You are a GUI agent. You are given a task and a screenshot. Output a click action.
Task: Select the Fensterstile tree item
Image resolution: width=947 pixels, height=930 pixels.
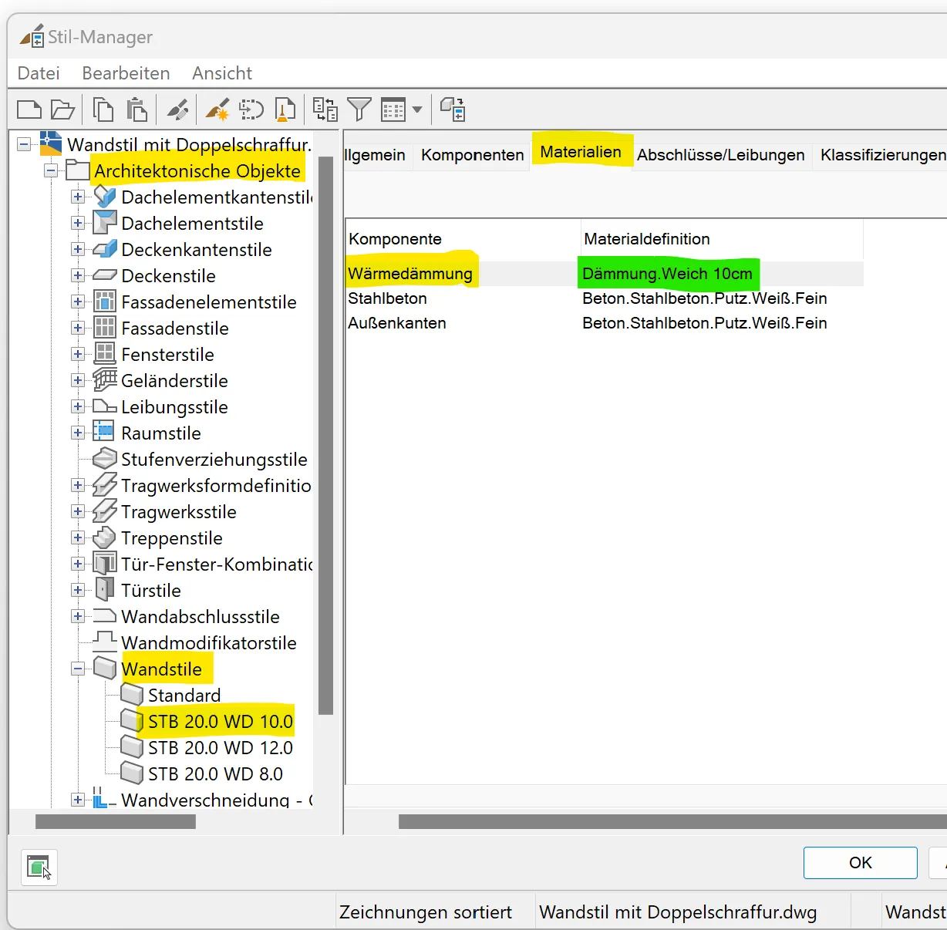point(167,355)
